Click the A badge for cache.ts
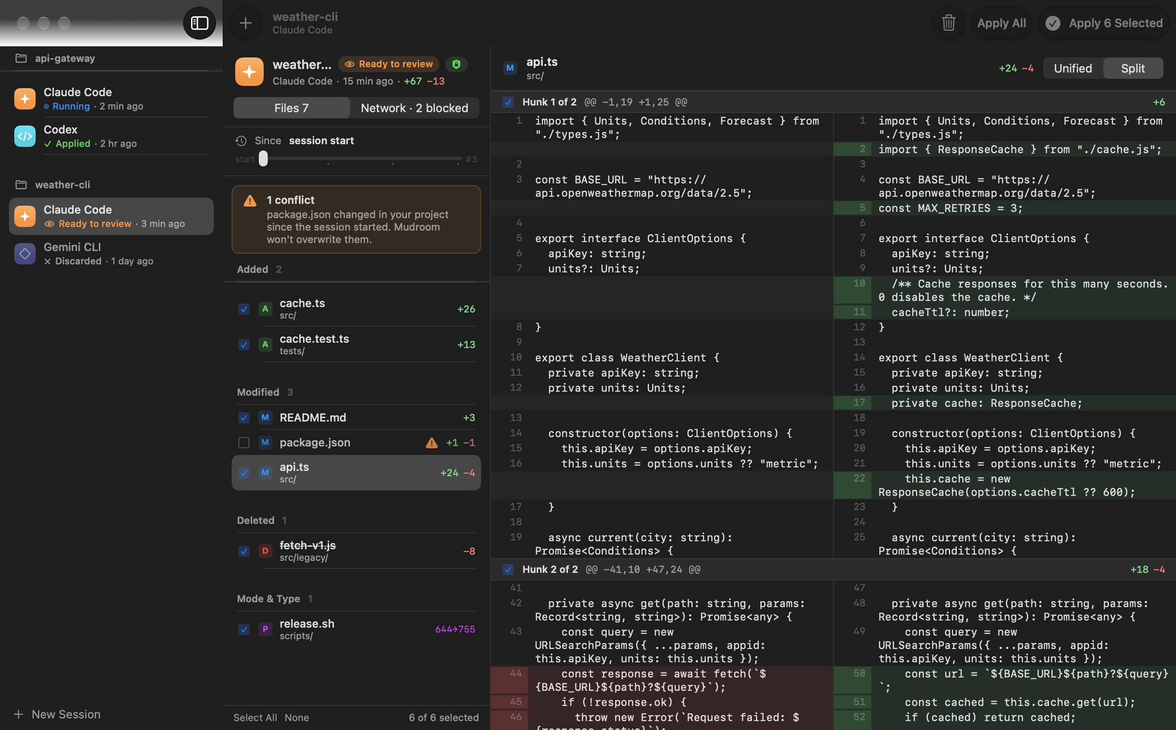This screenshot has height=730, width=1176. pos(265,309)
